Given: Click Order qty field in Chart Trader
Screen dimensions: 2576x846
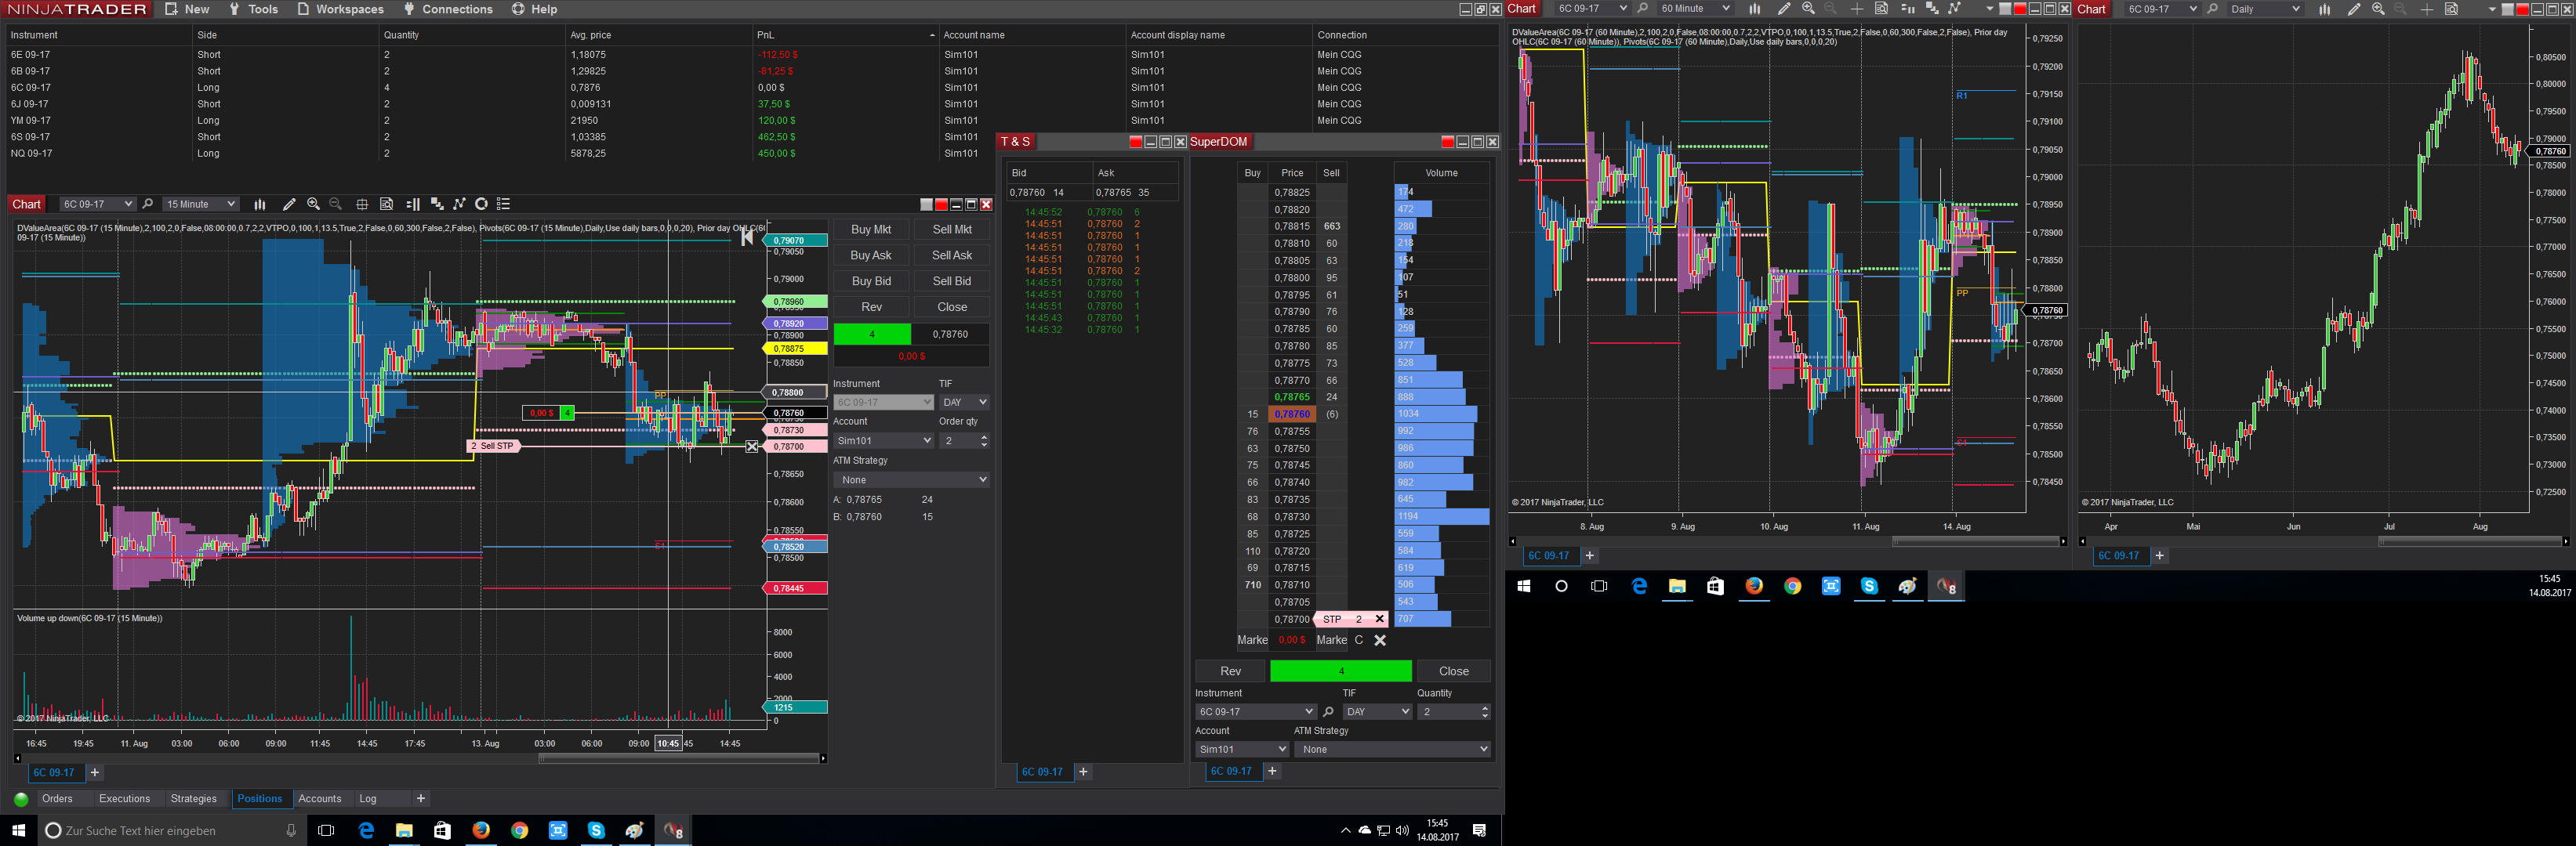Looking at the screenshot, I should pyautogui.click(x=964, y=440).
